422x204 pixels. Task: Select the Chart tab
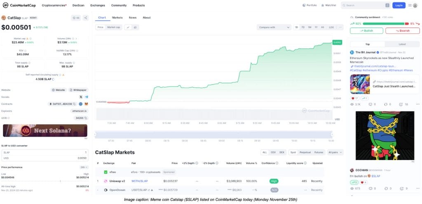click(x=102, y=17)
